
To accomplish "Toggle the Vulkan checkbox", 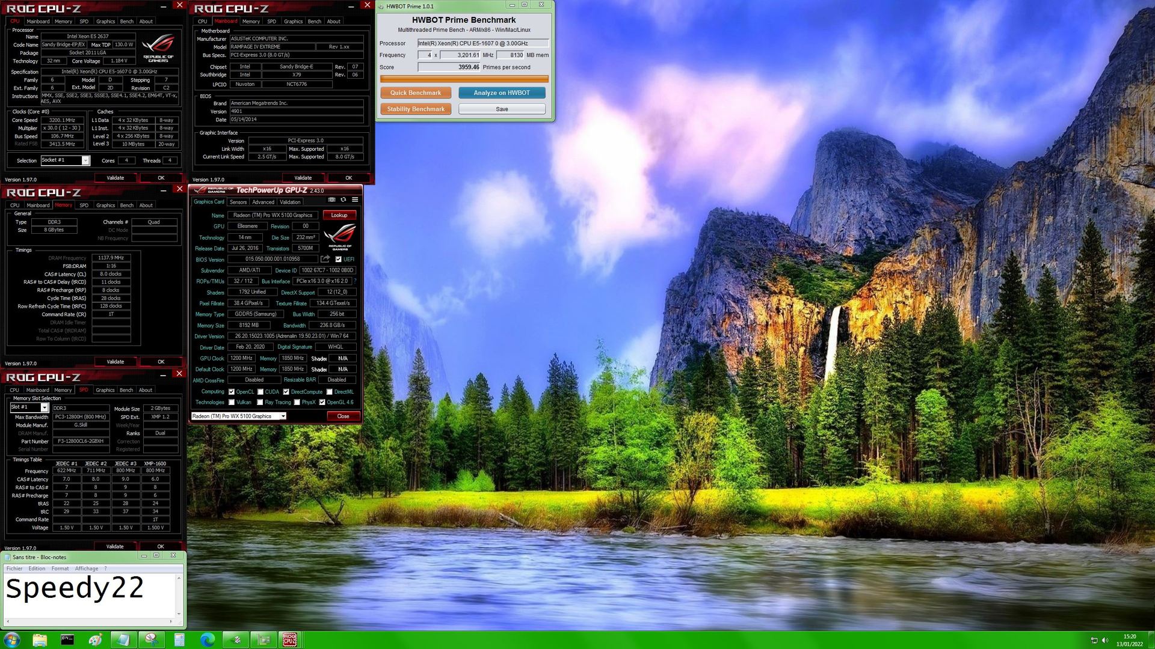I will click(232, 403).
